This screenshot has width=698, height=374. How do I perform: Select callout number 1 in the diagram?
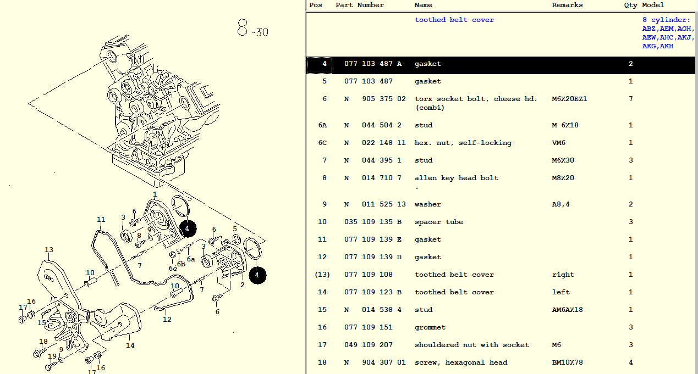point(155,194)
